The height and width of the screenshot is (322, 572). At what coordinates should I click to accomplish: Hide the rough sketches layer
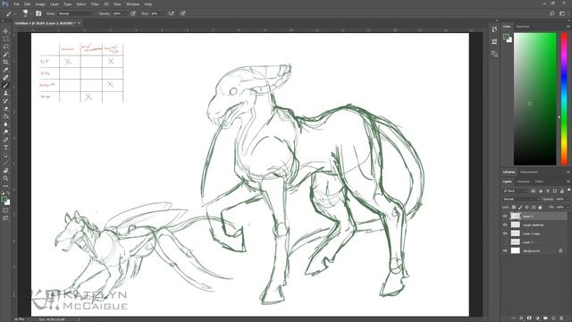point(505,225)
